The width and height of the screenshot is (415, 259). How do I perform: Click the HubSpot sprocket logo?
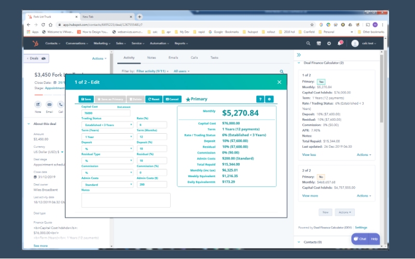tap(35, 44)
